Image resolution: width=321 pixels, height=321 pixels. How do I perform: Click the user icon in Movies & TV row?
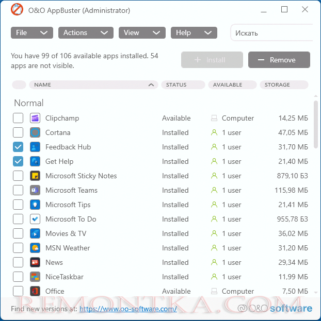(x=214, y=233)
